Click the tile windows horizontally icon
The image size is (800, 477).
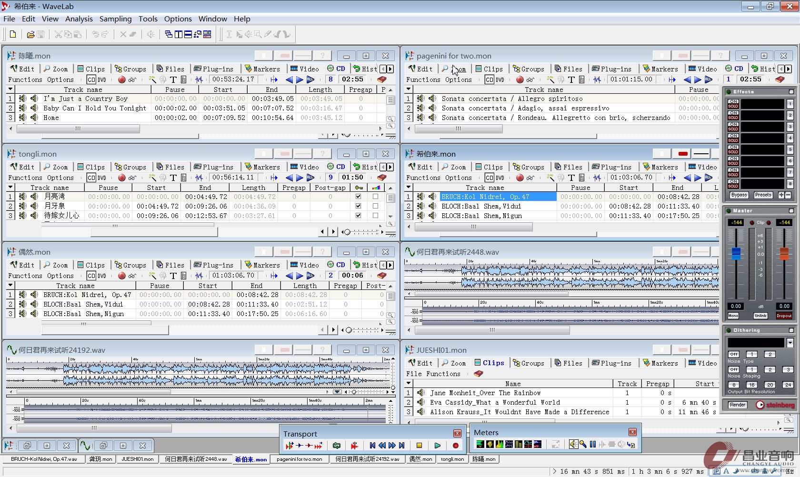(x=188, y=34)
